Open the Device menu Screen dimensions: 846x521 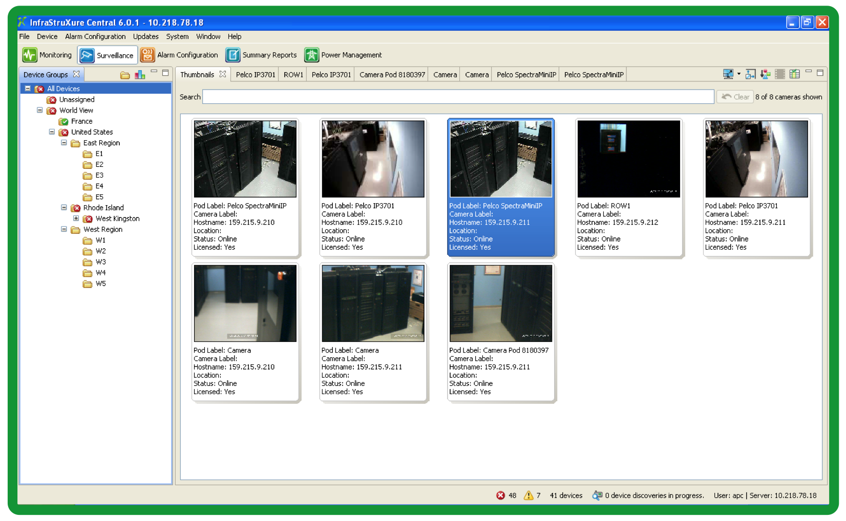(x=47, y=36)
